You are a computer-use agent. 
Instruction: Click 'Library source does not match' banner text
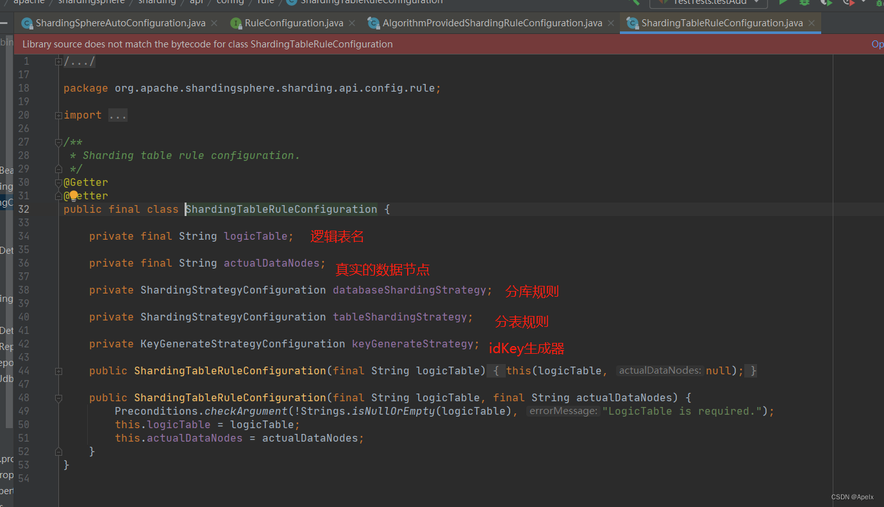pyautogui.click(x=208, y=44)
